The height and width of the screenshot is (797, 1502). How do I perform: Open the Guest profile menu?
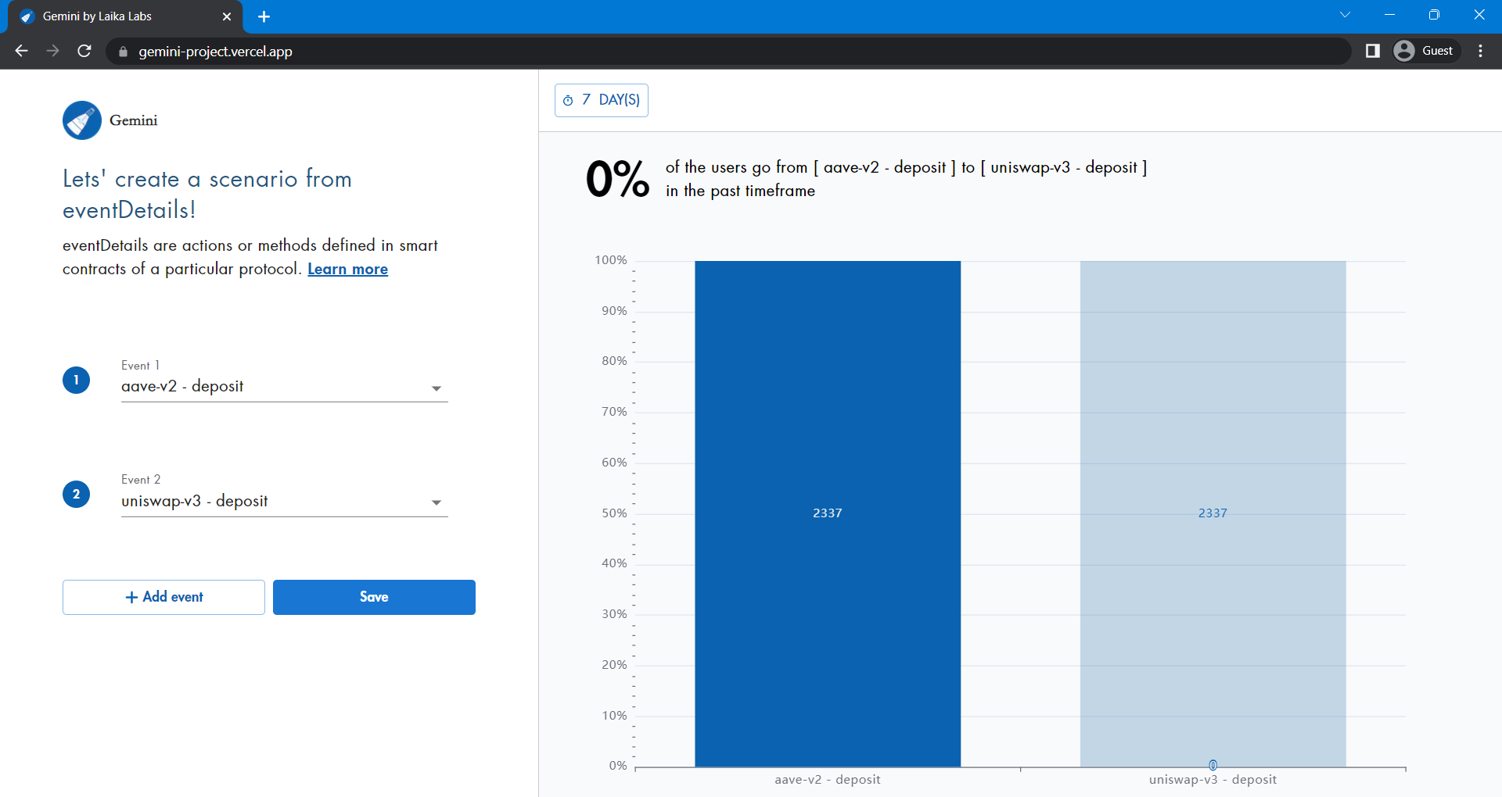point(1426,51)
